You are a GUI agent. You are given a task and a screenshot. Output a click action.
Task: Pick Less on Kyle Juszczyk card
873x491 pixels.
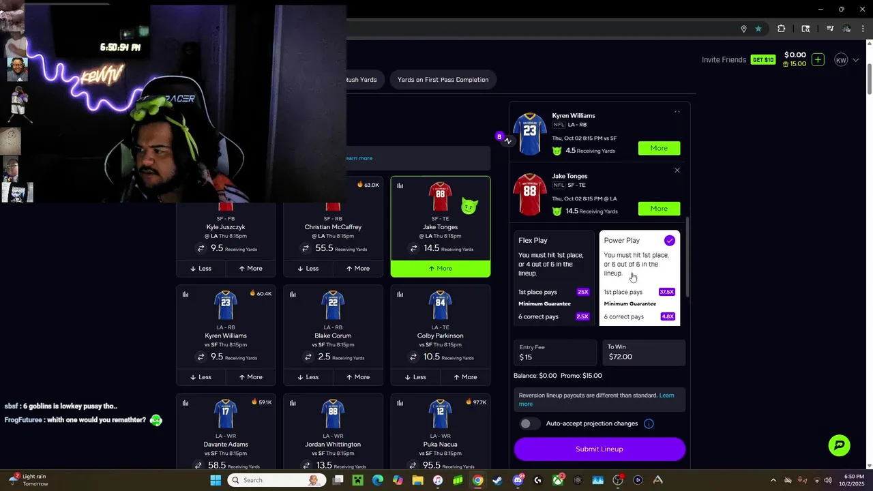201,269
